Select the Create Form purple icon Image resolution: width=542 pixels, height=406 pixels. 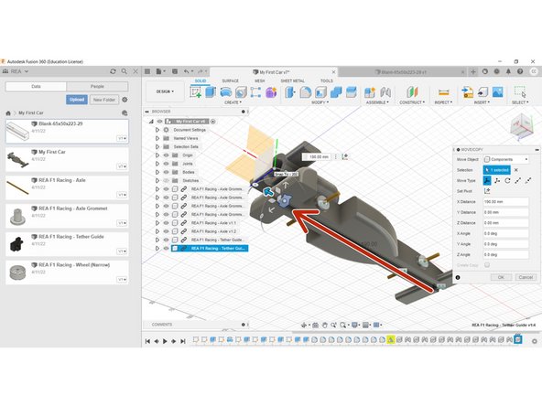(271, 92)
